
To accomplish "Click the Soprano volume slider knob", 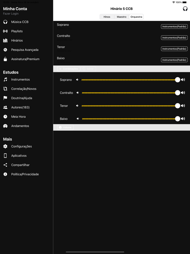I will (x=177, y=80).
